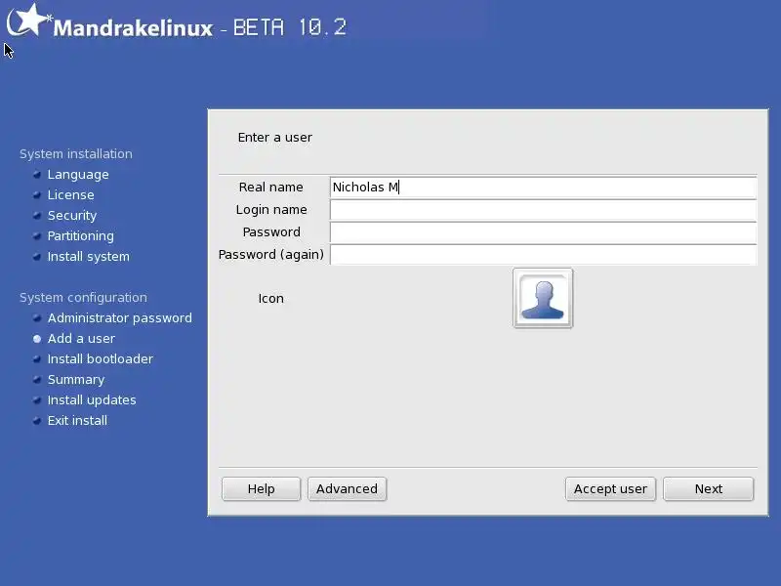Click the Advanced button

[347, 489]
